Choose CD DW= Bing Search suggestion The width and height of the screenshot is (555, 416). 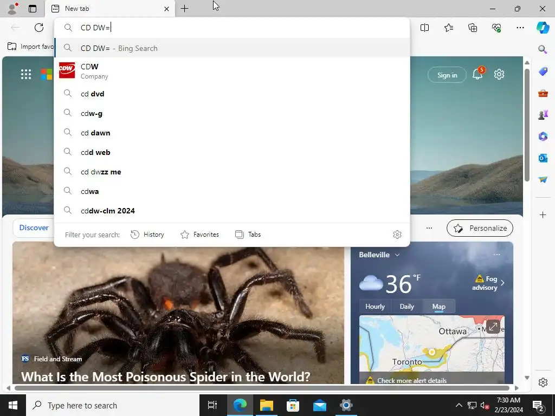click(232, 48)
